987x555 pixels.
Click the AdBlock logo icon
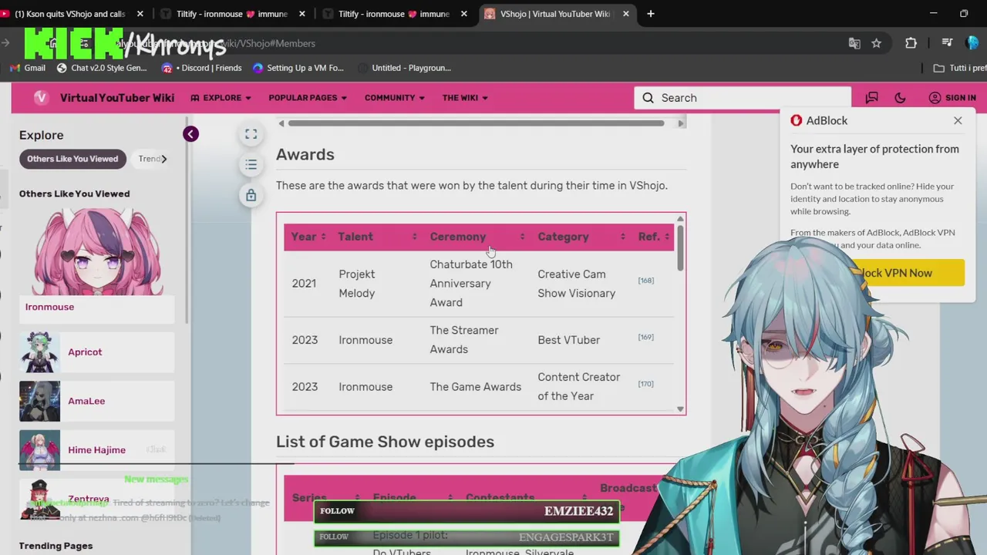[797, 120]
